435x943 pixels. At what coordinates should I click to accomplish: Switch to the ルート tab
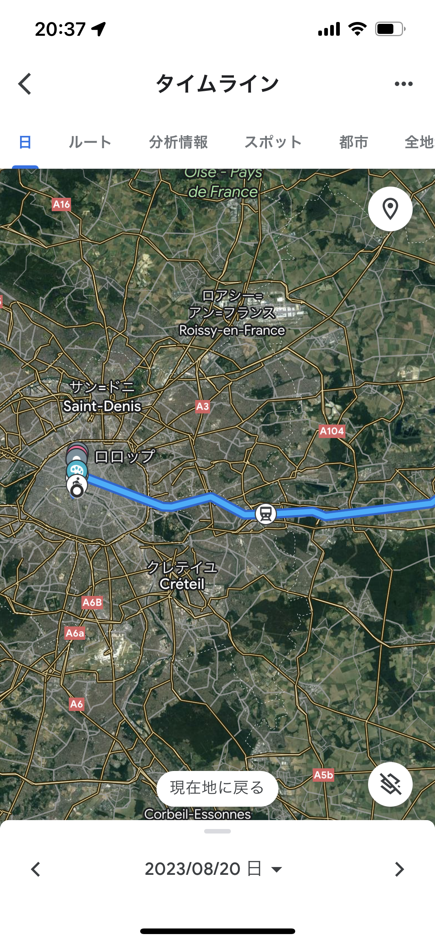[x=90, y=142]
